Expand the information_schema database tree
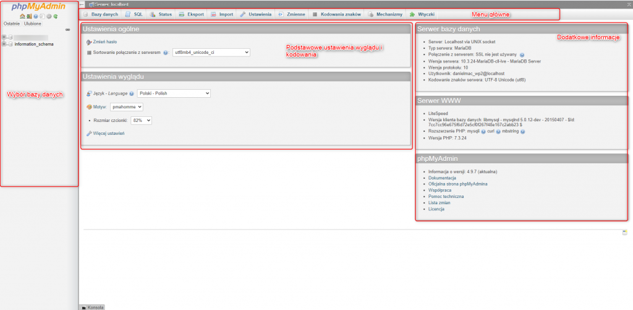 [x=4, y=44]
